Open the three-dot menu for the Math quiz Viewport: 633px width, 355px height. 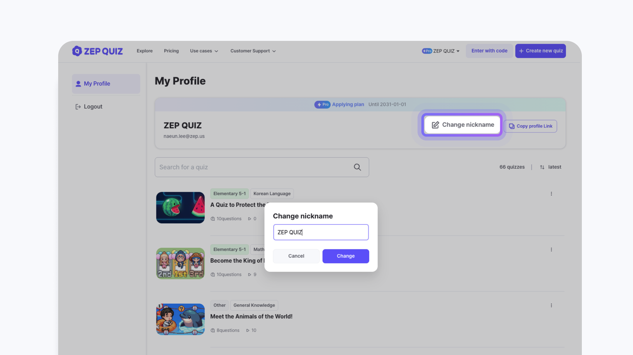point(551,250)
